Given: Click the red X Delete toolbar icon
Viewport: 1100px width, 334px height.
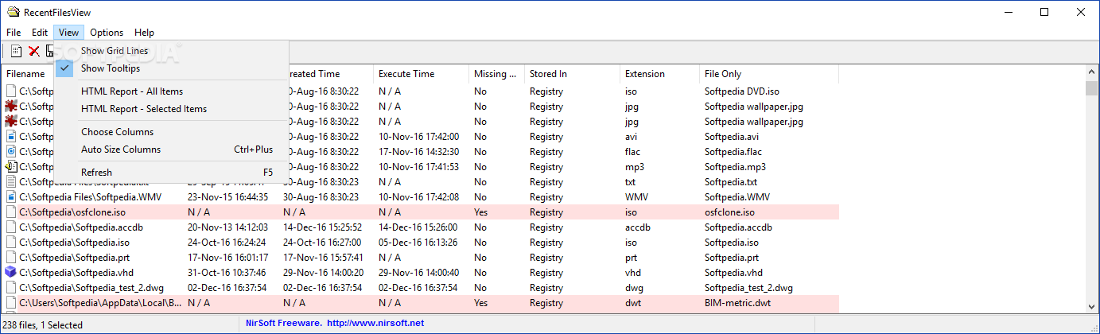Looking at the screenshot, I should coord(34,51).
